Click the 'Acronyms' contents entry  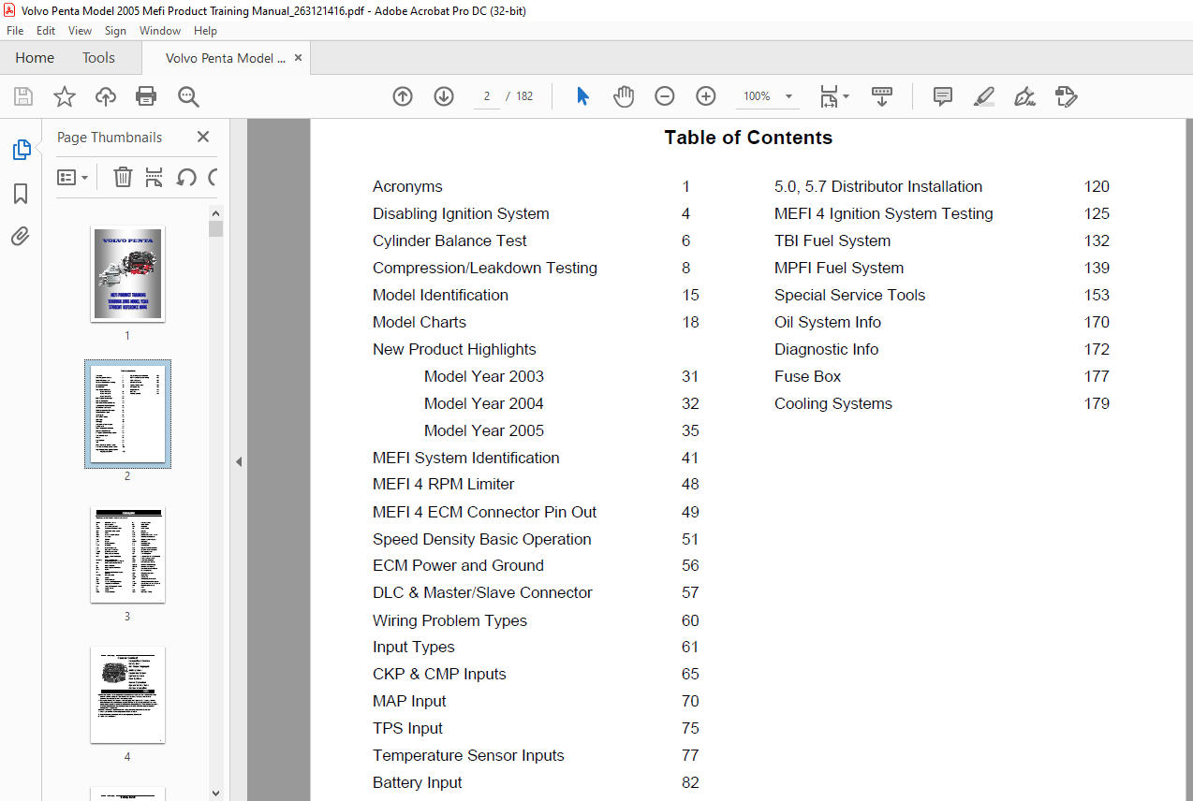pos(407,186)
